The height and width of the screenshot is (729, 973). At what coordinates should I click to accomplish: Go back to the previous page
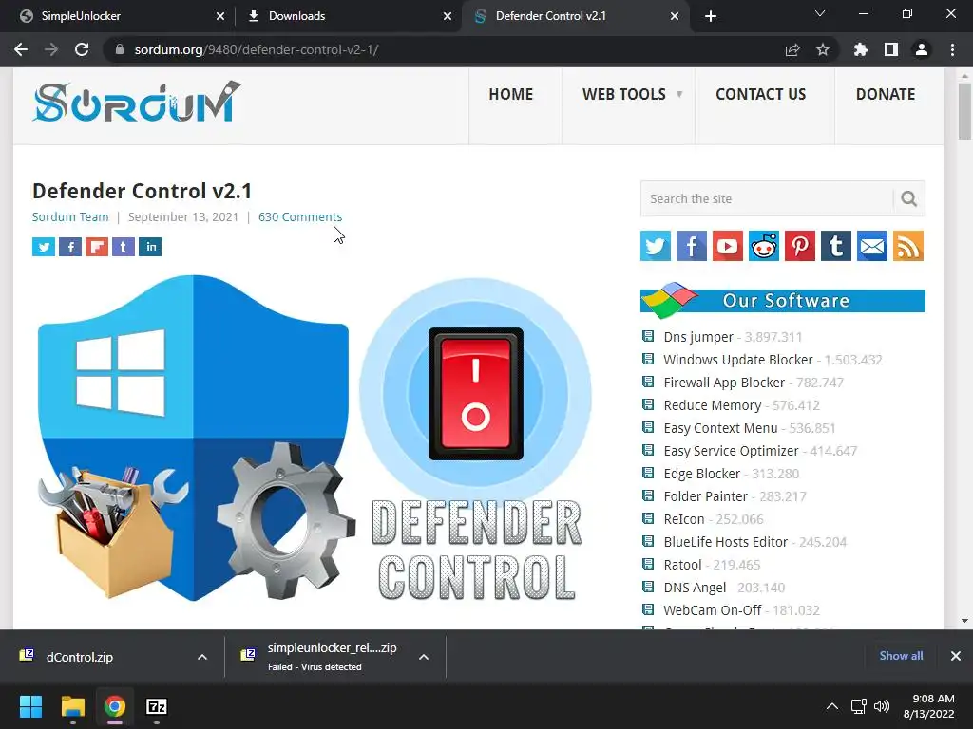coord(21,49)
